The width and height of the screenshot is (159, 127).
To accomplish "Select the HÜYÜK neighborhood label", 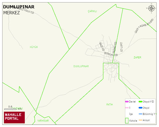I will pyautogui.click(x=34, y=47).
